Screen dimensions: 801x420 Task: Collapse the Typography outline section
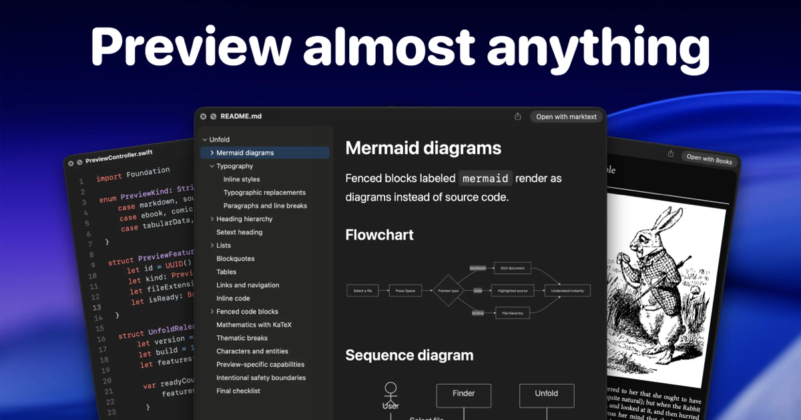point(212,166)
